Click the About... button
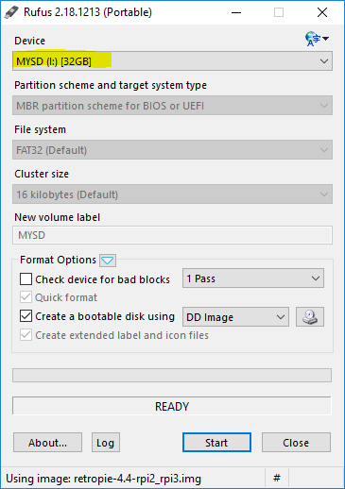This screenshot has width=345, height=489. [47, 443]
